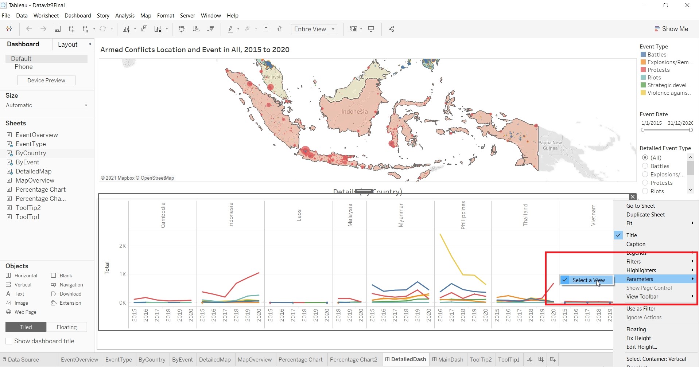699x367 pixels.
Task: Open Presentation Mode from the toolbar
Action: coord(371,29)
